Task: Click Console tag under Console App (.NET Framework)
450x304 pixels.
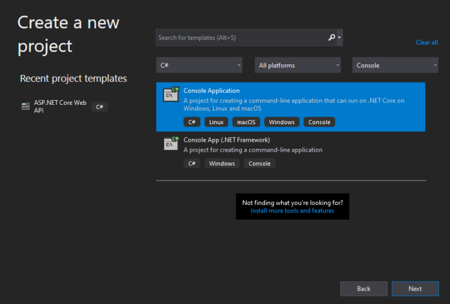Action: tap(260, 163)
